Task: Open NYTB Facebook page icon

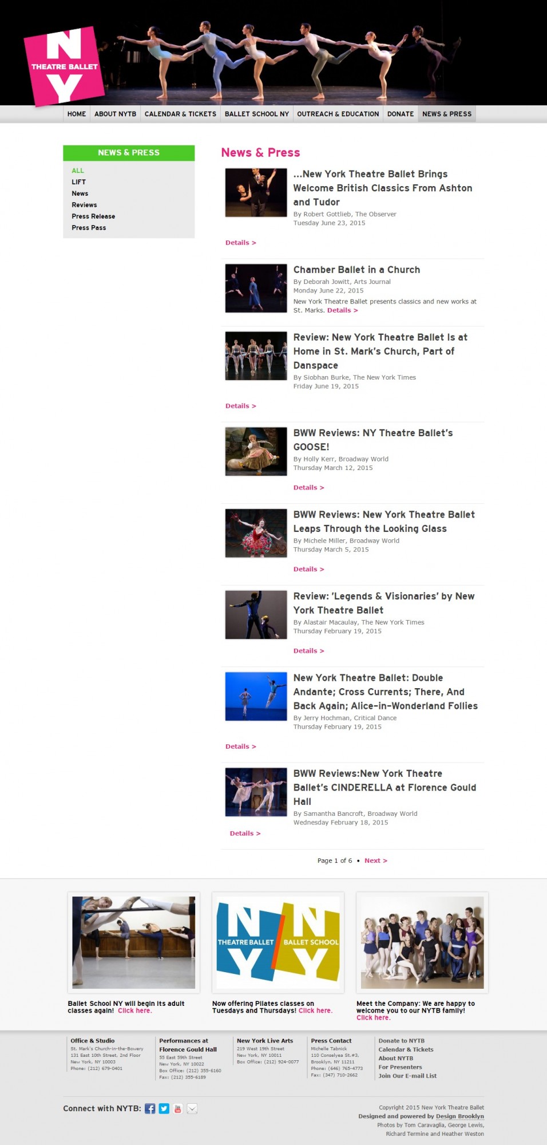Action: pos(150,1108)
